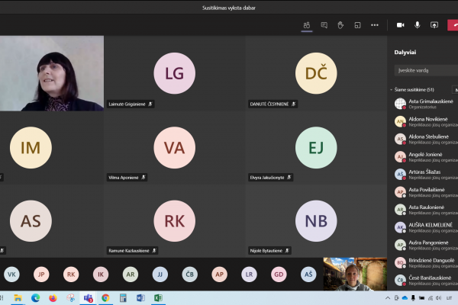Viewport: 458px width, 305px height.
Task: Select Aušra Pangonienė in participants list
Action: point(426,245)
